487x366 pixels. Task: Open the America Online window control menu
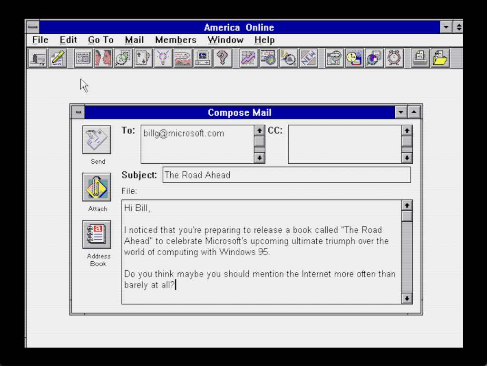tap(33, 27)
